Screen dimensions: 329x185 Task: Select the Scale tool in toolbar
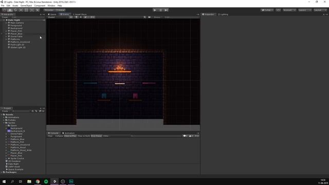[21, 10]
